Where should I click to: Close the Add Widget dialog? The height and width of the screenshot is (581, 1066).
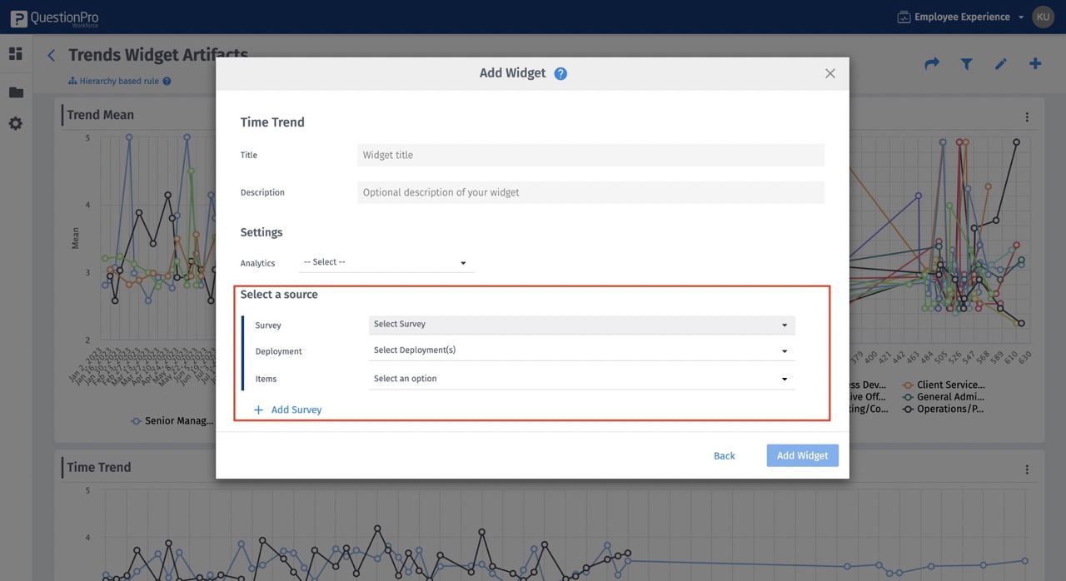[x=829, y=73]
